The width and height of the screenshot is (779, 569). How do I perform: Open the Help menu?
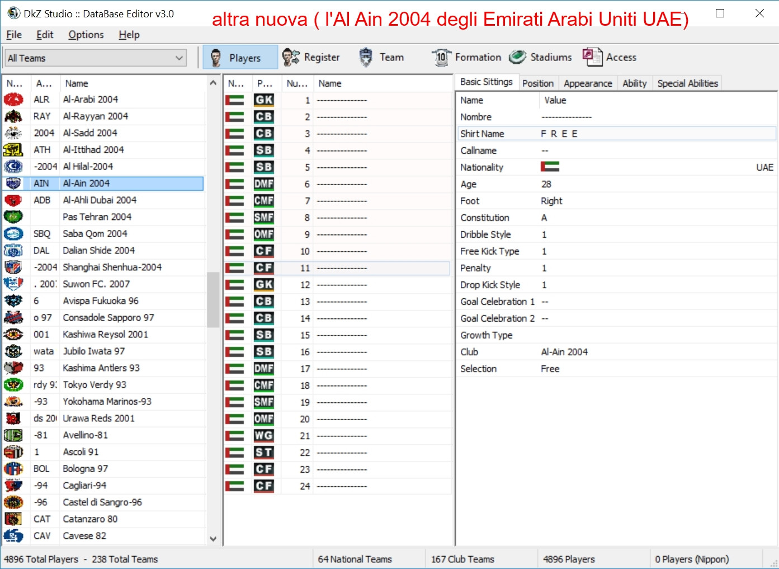coord(129,35)
